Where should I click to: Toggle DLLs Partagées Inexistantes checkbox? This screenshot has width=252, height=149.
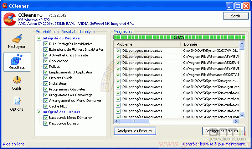[x=46, y=44]
